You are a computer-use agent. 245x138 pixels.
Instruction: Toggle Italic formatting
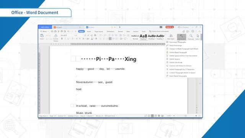(65, 39)
